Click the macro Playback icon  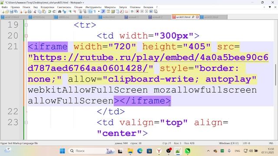coord(147,12)
